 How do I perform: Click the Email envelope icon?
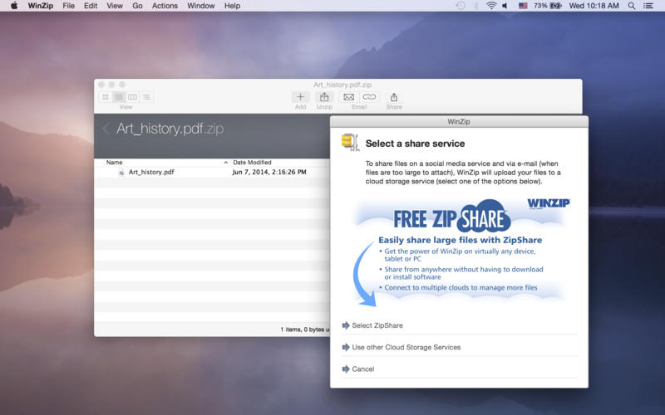(x=349, y=97)
